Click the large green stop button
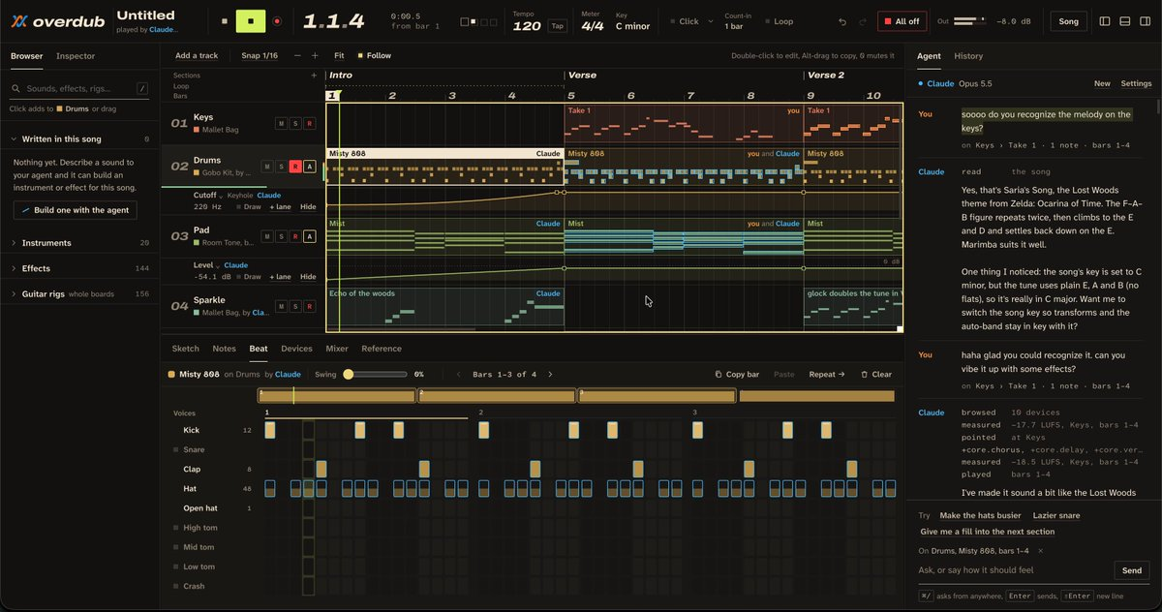1162x612 pixels. [251, 21]
